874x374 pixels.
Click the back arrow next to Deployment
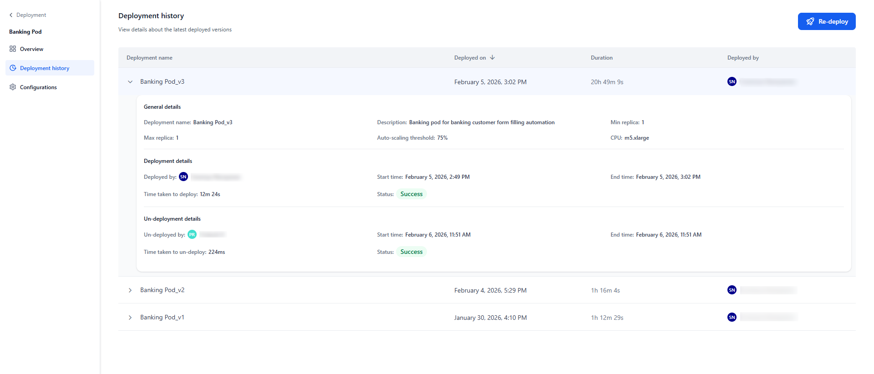pyautogui.click(x=11, y=15)
